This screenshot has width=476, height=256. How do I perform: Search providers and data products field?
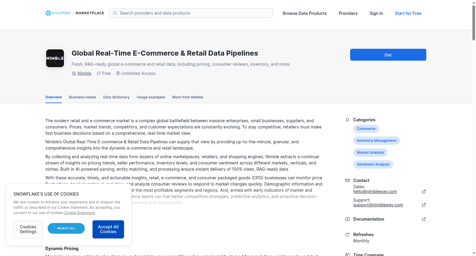point(191,13)
